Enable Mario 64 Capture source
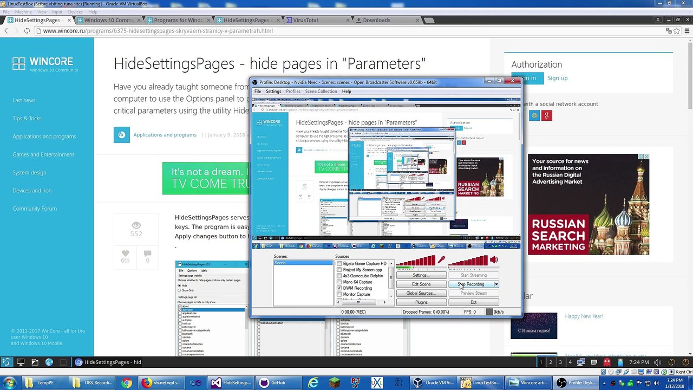 339,282
